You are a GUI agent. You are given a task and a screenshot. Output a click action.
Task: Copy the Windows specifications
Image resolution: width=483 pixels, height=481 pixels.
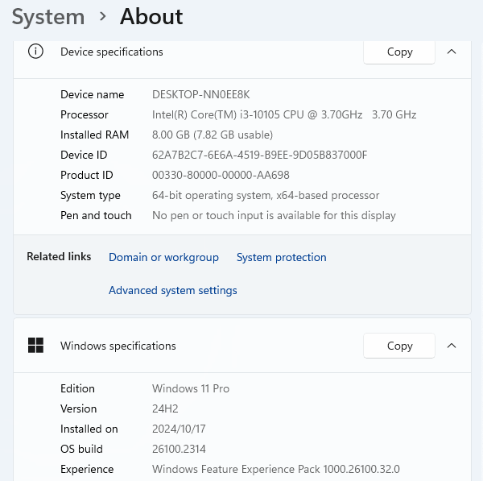[399, 346]
